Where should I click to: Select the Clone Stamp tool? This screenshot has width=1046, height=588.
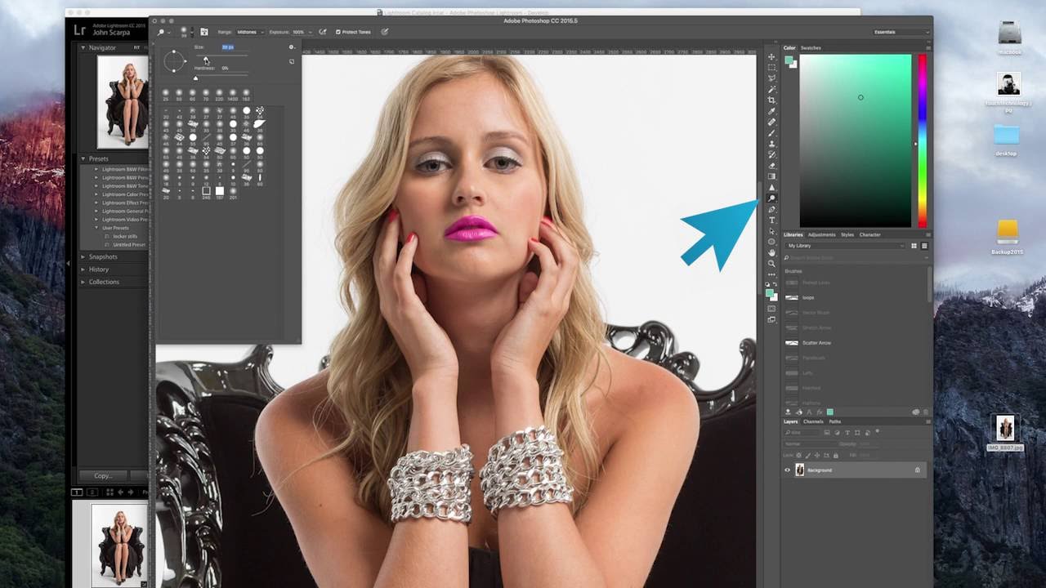771,144
